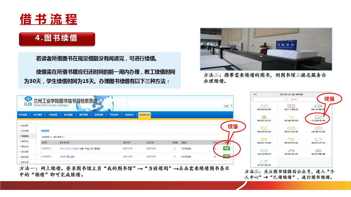Click green 续借 button for Office 2010 book
Image resolution: width=351 pixels, height=197 pixels.
pos(226,148)
